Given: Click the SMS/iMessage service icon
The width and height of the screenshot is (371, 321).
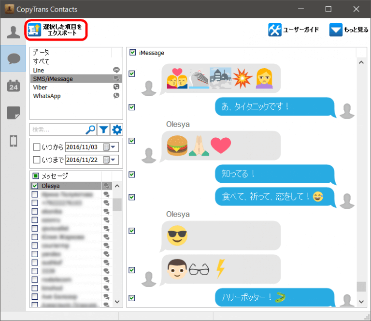Looking at the screenshot, I should pyautogui.click(x=116, y=78).
